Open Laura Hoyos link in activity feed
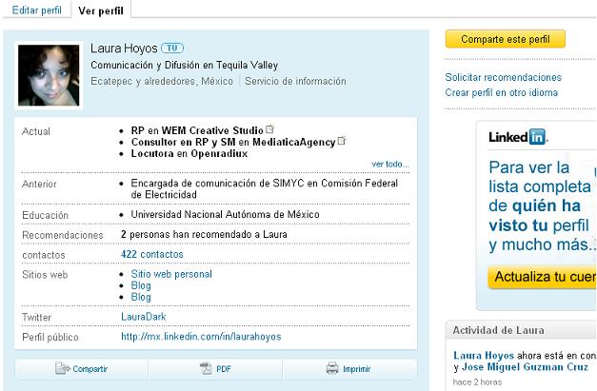Screen dimensions: 597x391 484,356
